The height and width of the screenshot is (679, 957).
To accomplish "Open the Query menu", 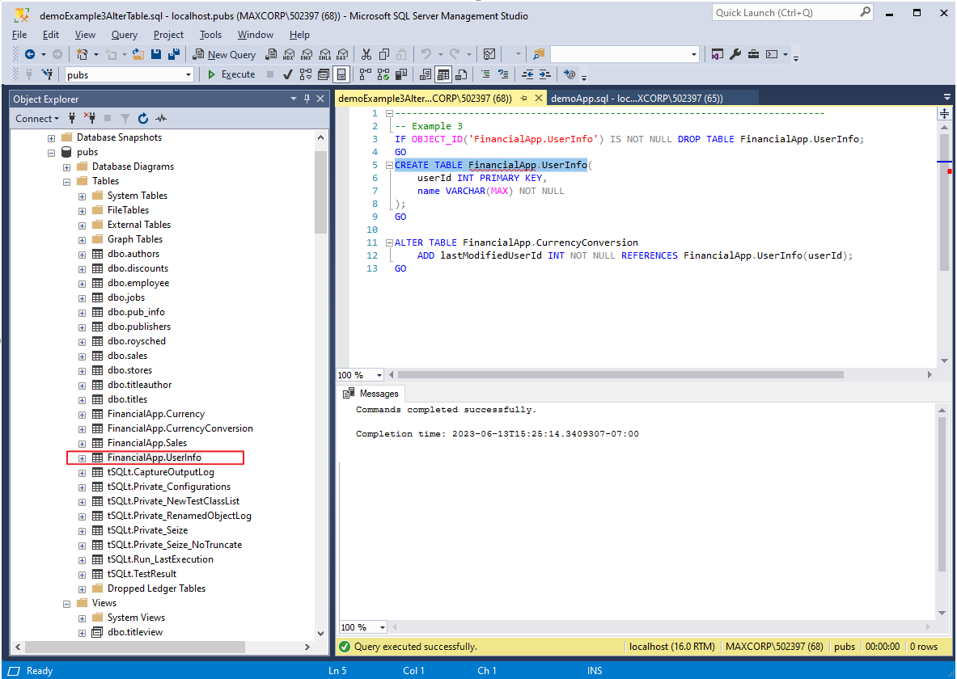I will coord(124,35).
